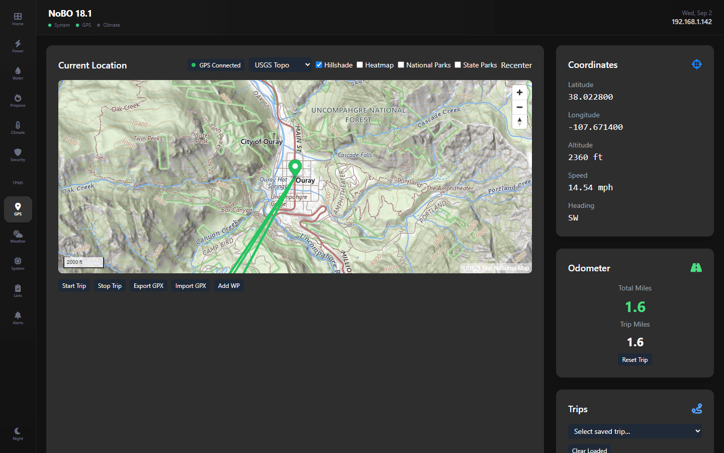Screen dimensions: 724x453
Task: Click the heading value SW
Action: coord(573,217)
